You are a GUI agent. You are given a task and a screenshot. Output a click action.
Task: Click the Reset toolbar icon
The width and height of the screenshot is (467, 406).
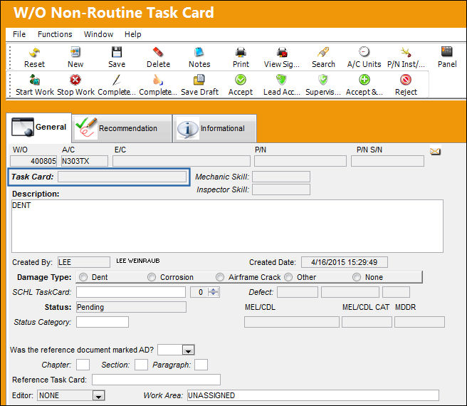[35, 53]
